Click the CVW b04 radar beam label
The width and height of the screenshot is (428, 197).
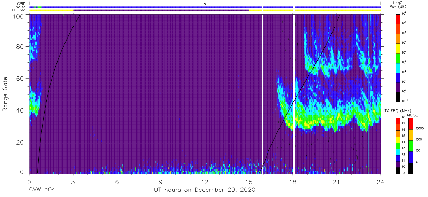pos(43,190)
